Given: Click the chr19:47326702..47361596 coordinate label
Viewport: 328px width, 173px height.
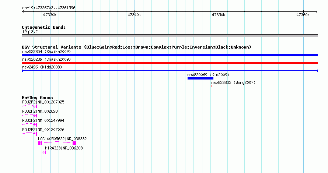Looking at the screenshot, I should pyautogui.click(x=49, y=8).
